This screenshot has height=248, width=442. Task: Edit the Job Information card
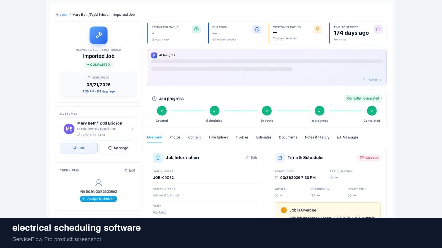click(251, 158)
